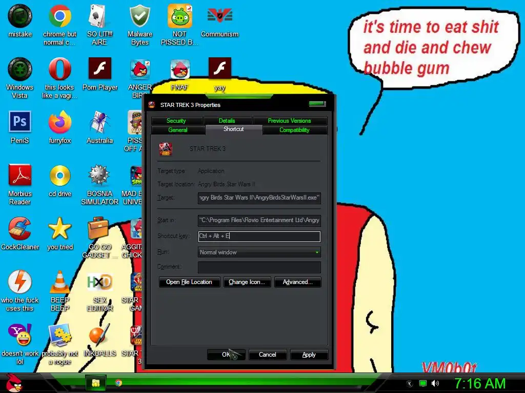Switch to the General tab
Screen dimensions: 525x393
tap(178, 130)
